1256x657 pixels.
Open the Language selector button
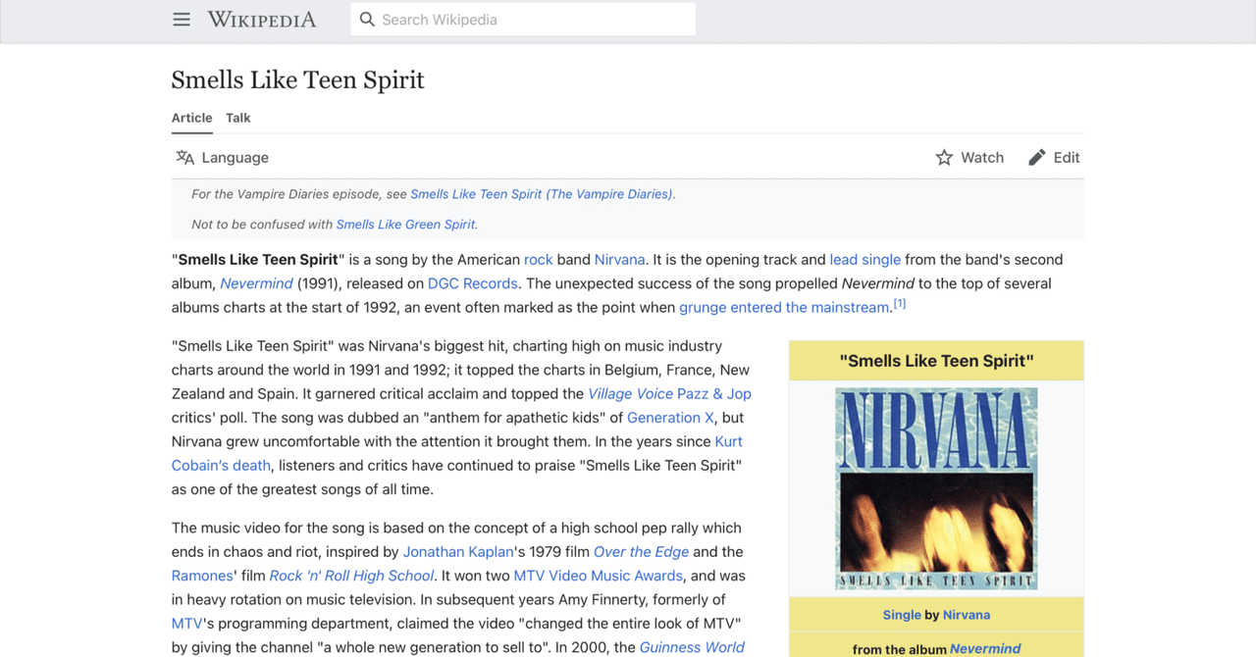tap(222, 157)
